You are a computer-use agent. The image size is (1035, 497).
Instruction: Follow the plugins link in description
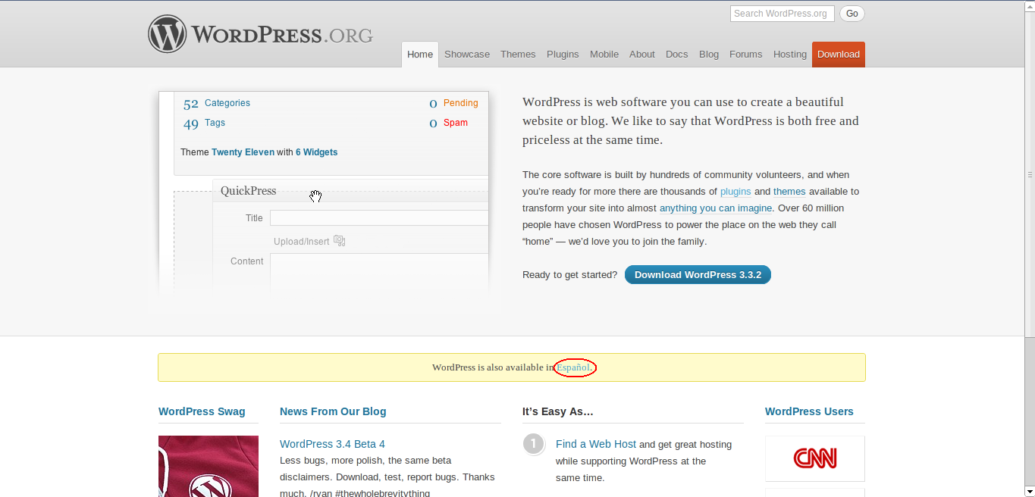coord(735,192)
